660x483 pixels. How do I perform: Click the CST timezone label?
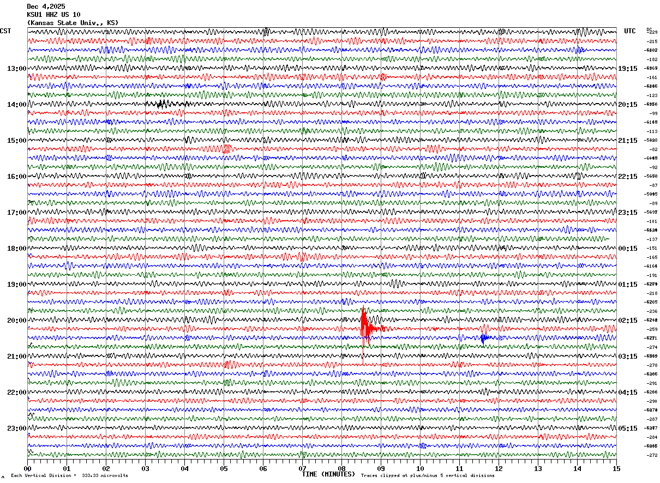coord(5,31)
